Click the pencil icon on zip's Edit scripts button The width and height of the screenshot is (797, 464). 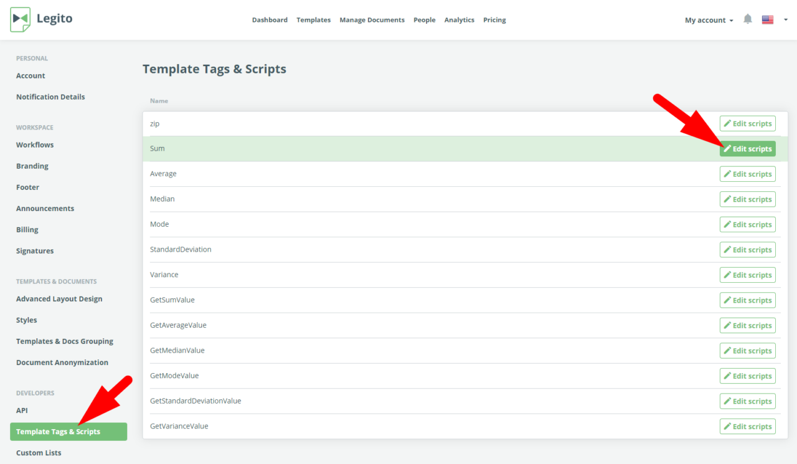727,123
